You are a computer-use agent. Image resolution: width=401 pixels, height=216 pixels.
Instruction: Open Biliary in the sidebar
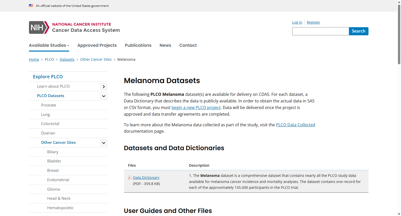(53, 152)
